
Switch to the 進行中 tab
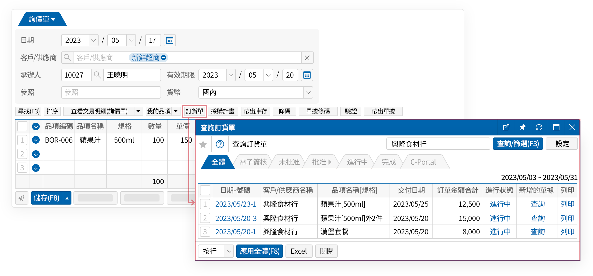pos(357,162)
